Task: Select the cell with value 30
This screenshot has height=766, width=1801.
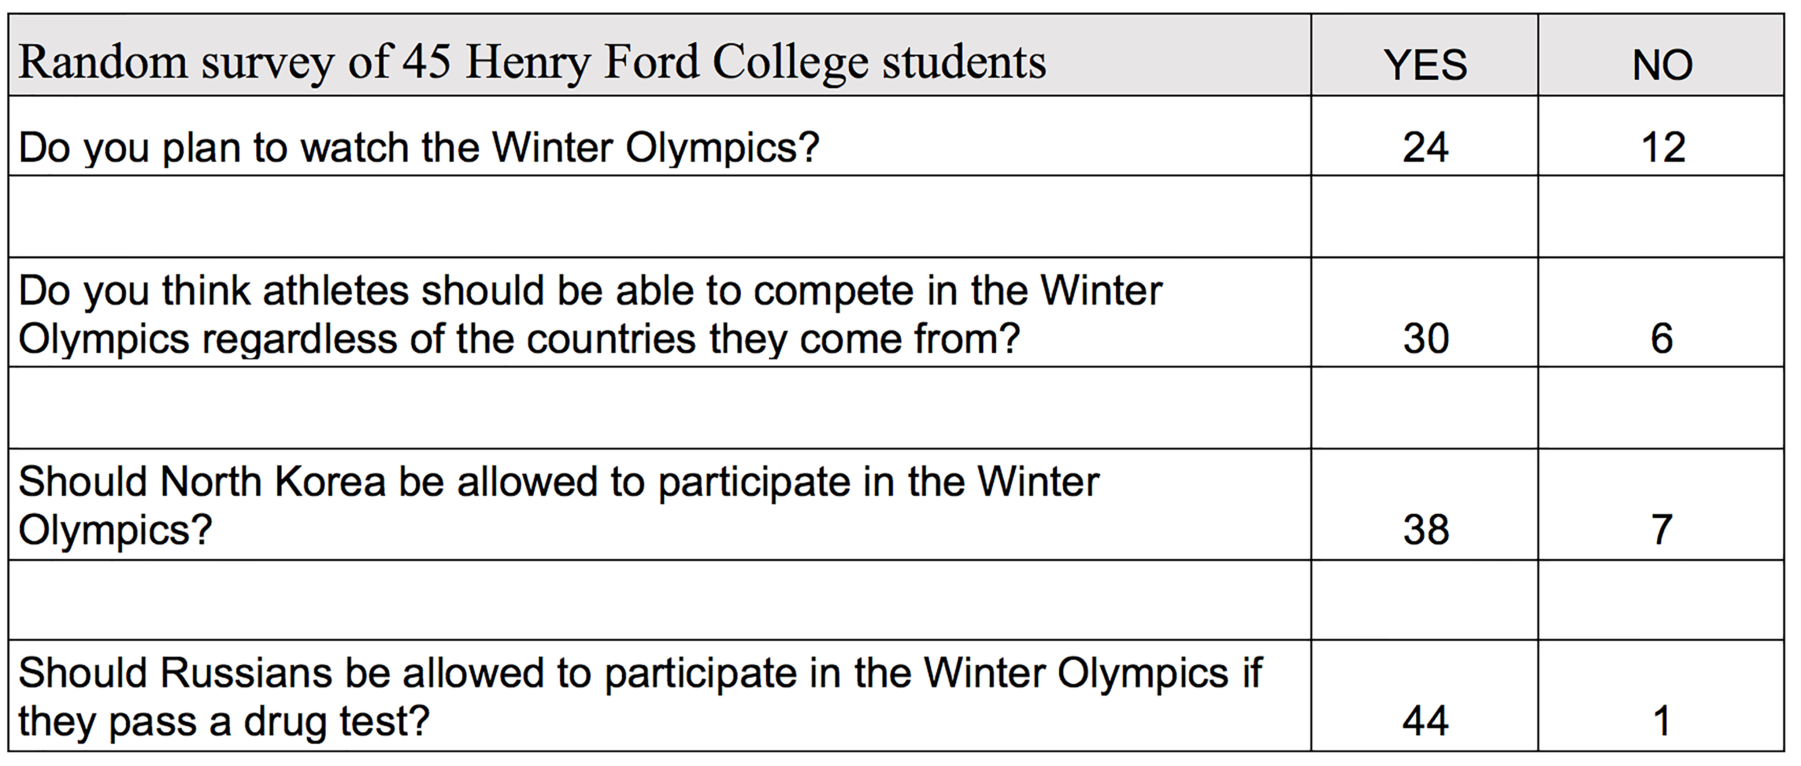Action: point(1425,312)
